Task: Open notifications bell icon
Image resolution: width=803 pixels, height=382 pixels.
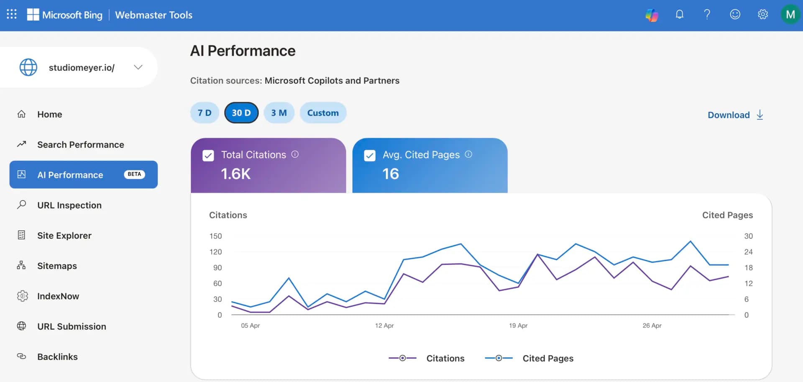Action: tap(680, 14)
